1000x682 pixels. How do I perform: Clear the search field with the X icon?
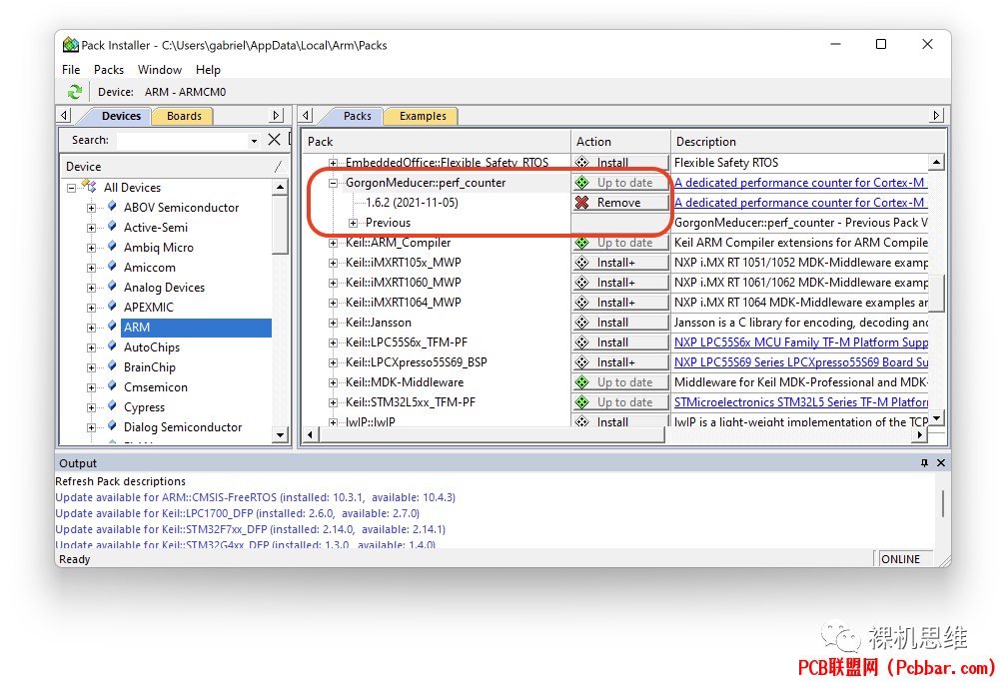pyautogui.click(x=275, y=140)
